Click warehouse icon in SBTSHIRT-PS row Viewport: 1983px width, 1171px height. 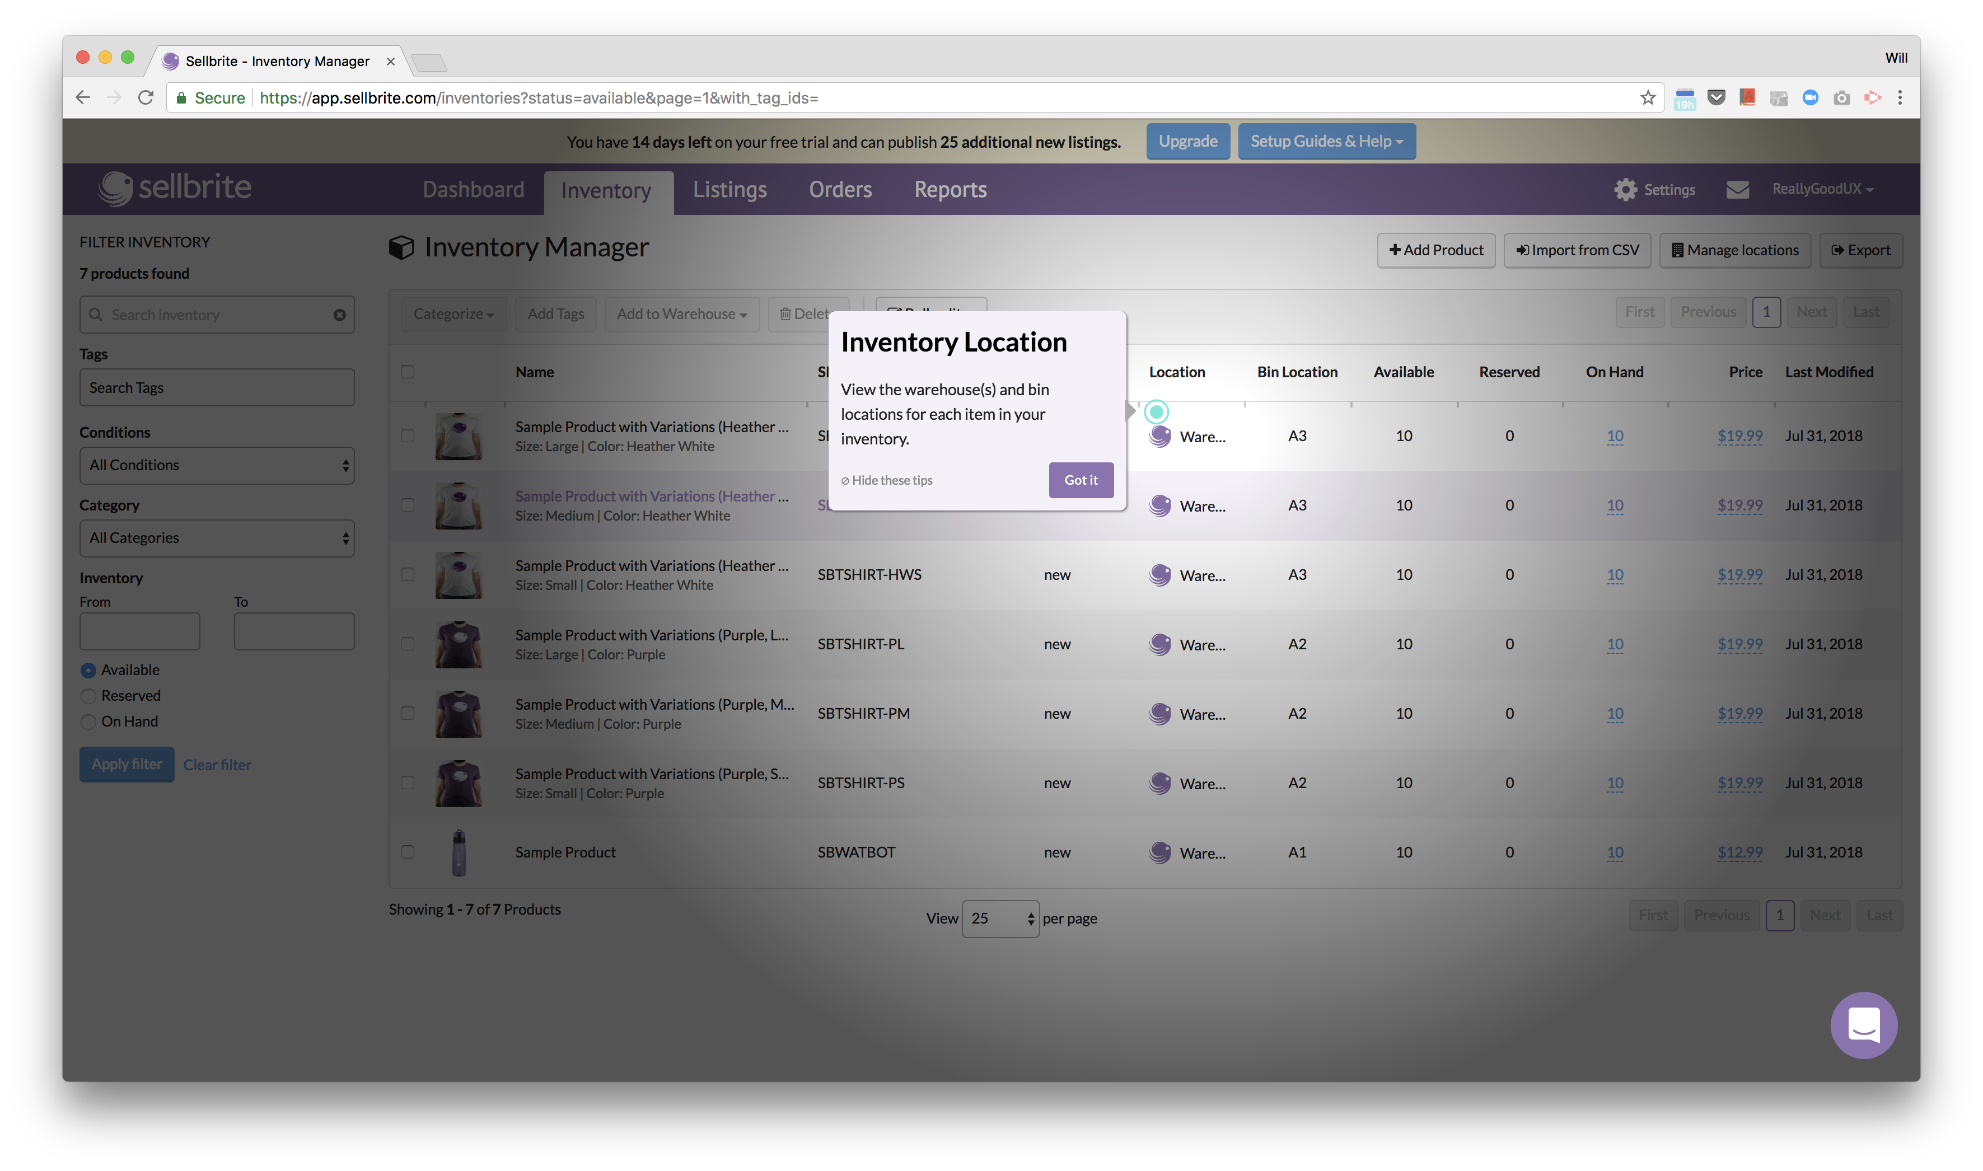tap(1159, 783)
